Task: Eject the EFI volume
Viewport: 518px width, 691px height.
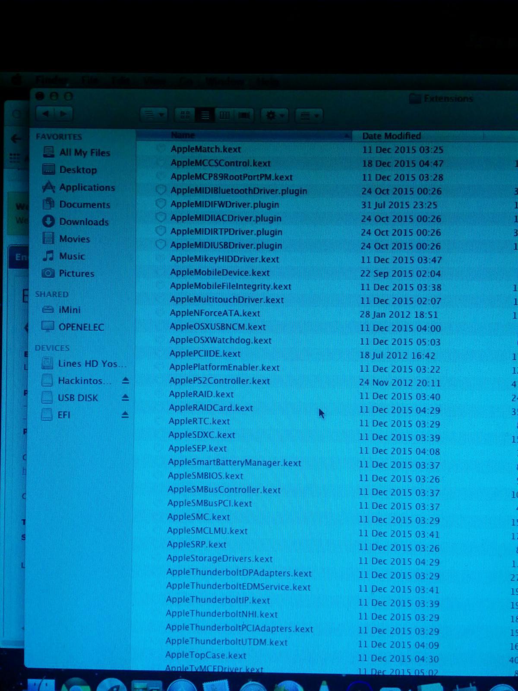Action: coord(125,415)
